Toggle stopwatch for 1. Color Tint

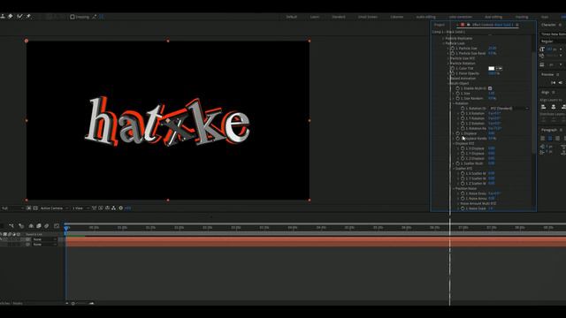tap(452, 68)
